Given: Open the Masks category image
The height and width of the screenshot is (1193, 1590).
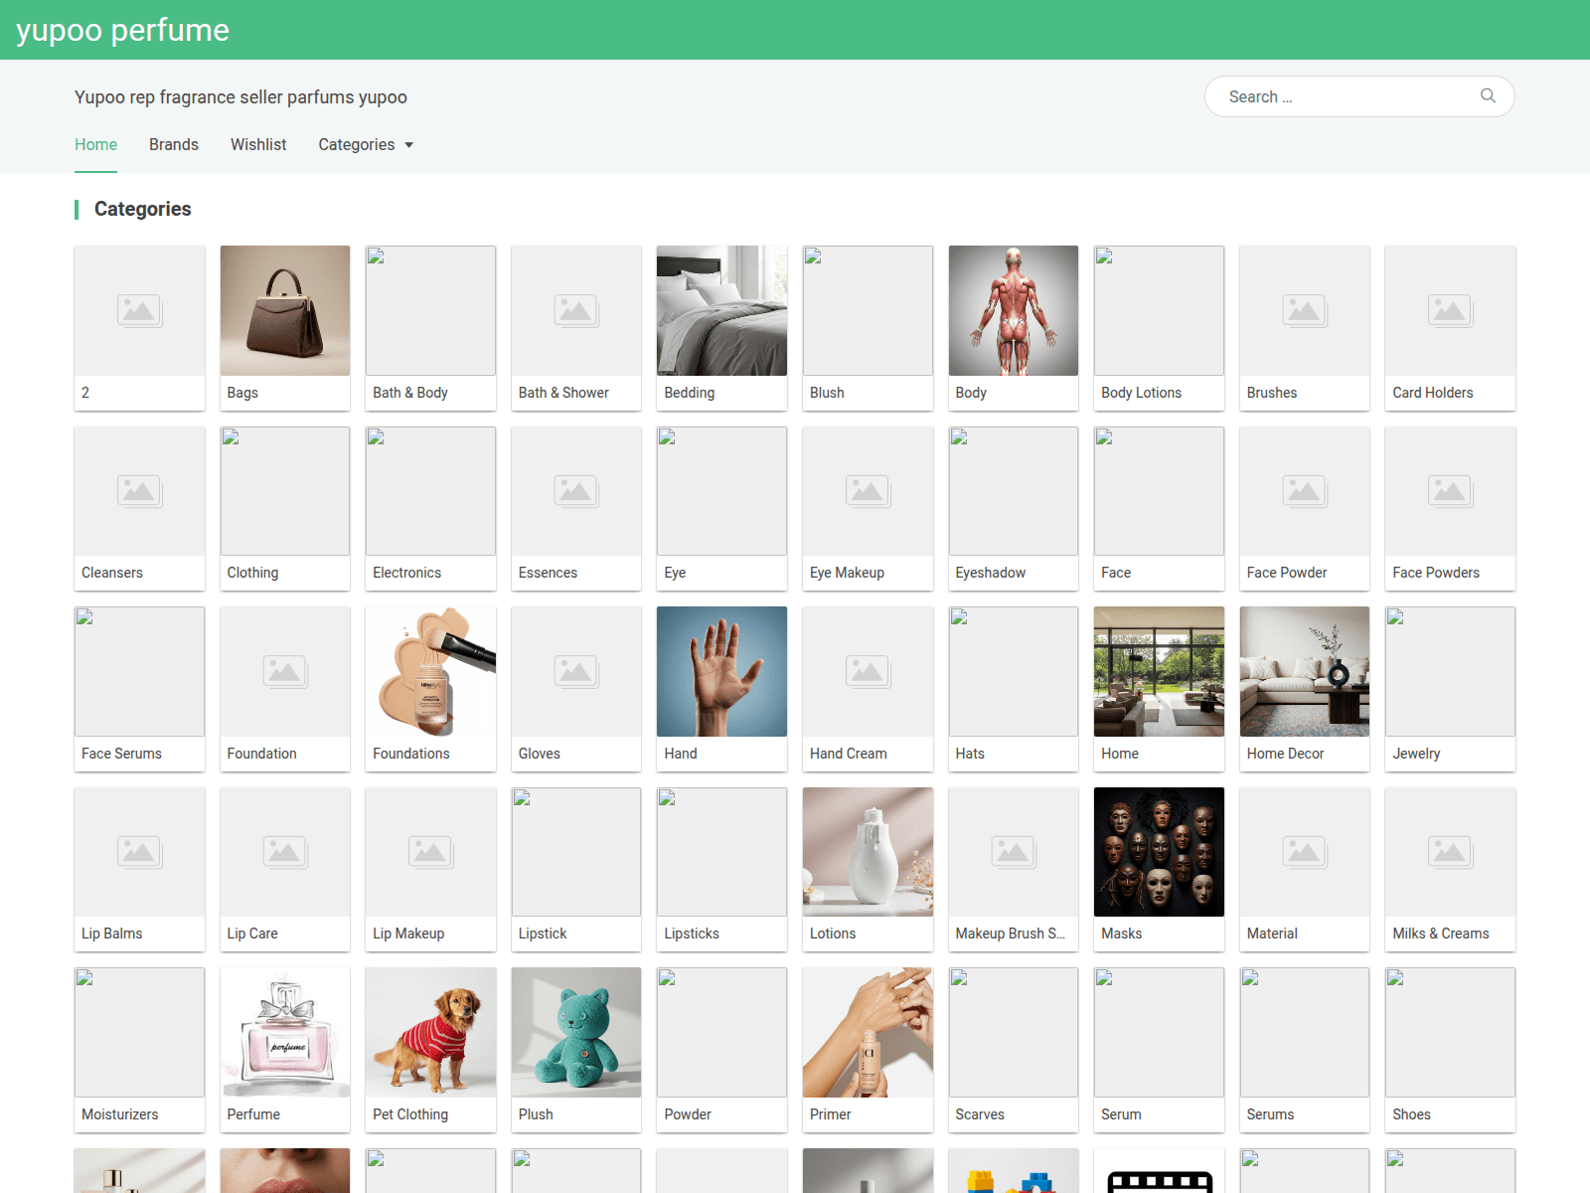Looking at the screenshot, I should coord(1160,852).
